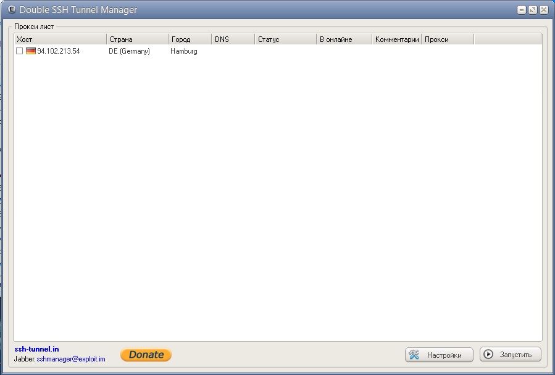The height and width of the screenshot is (375, 555).
Task: Click the yellow Donate button
Action: tap(146, 355)
